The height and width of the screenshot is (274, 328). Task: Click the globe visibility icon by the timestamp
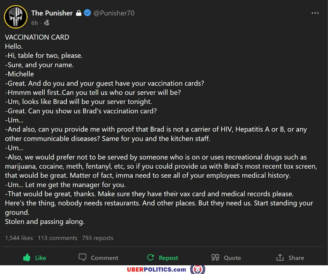pyautogui.click(x=47, y=23)
